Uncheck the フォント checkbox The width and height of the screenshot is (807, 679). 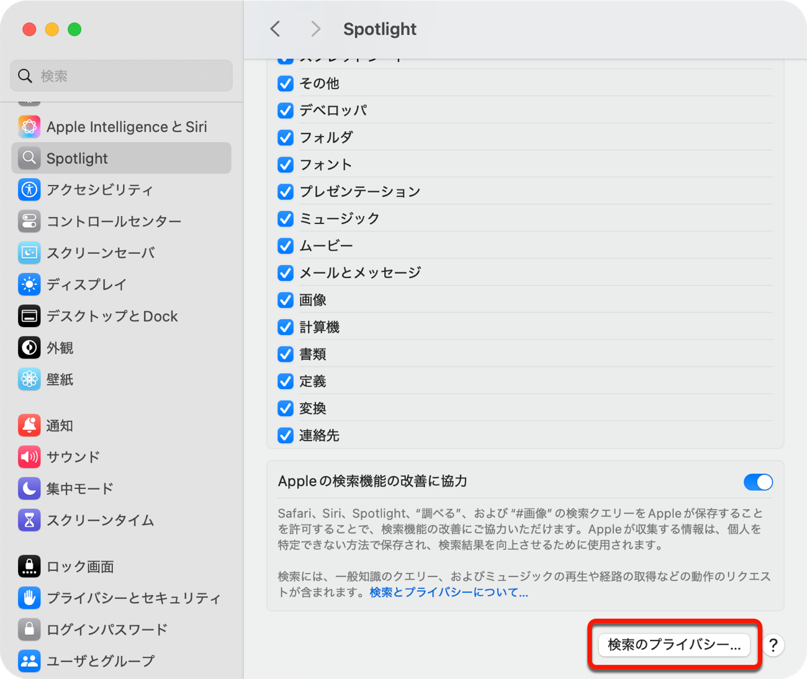pos(286,164)
